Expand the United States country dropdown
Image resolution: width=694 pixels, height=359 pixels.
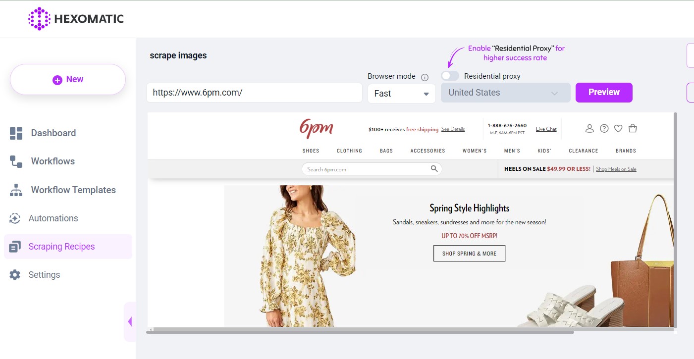(x=505, y=93)
